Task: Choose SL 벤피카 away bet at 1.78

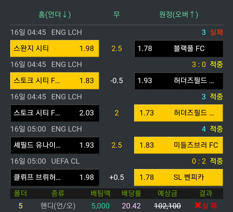Action: 178,177
